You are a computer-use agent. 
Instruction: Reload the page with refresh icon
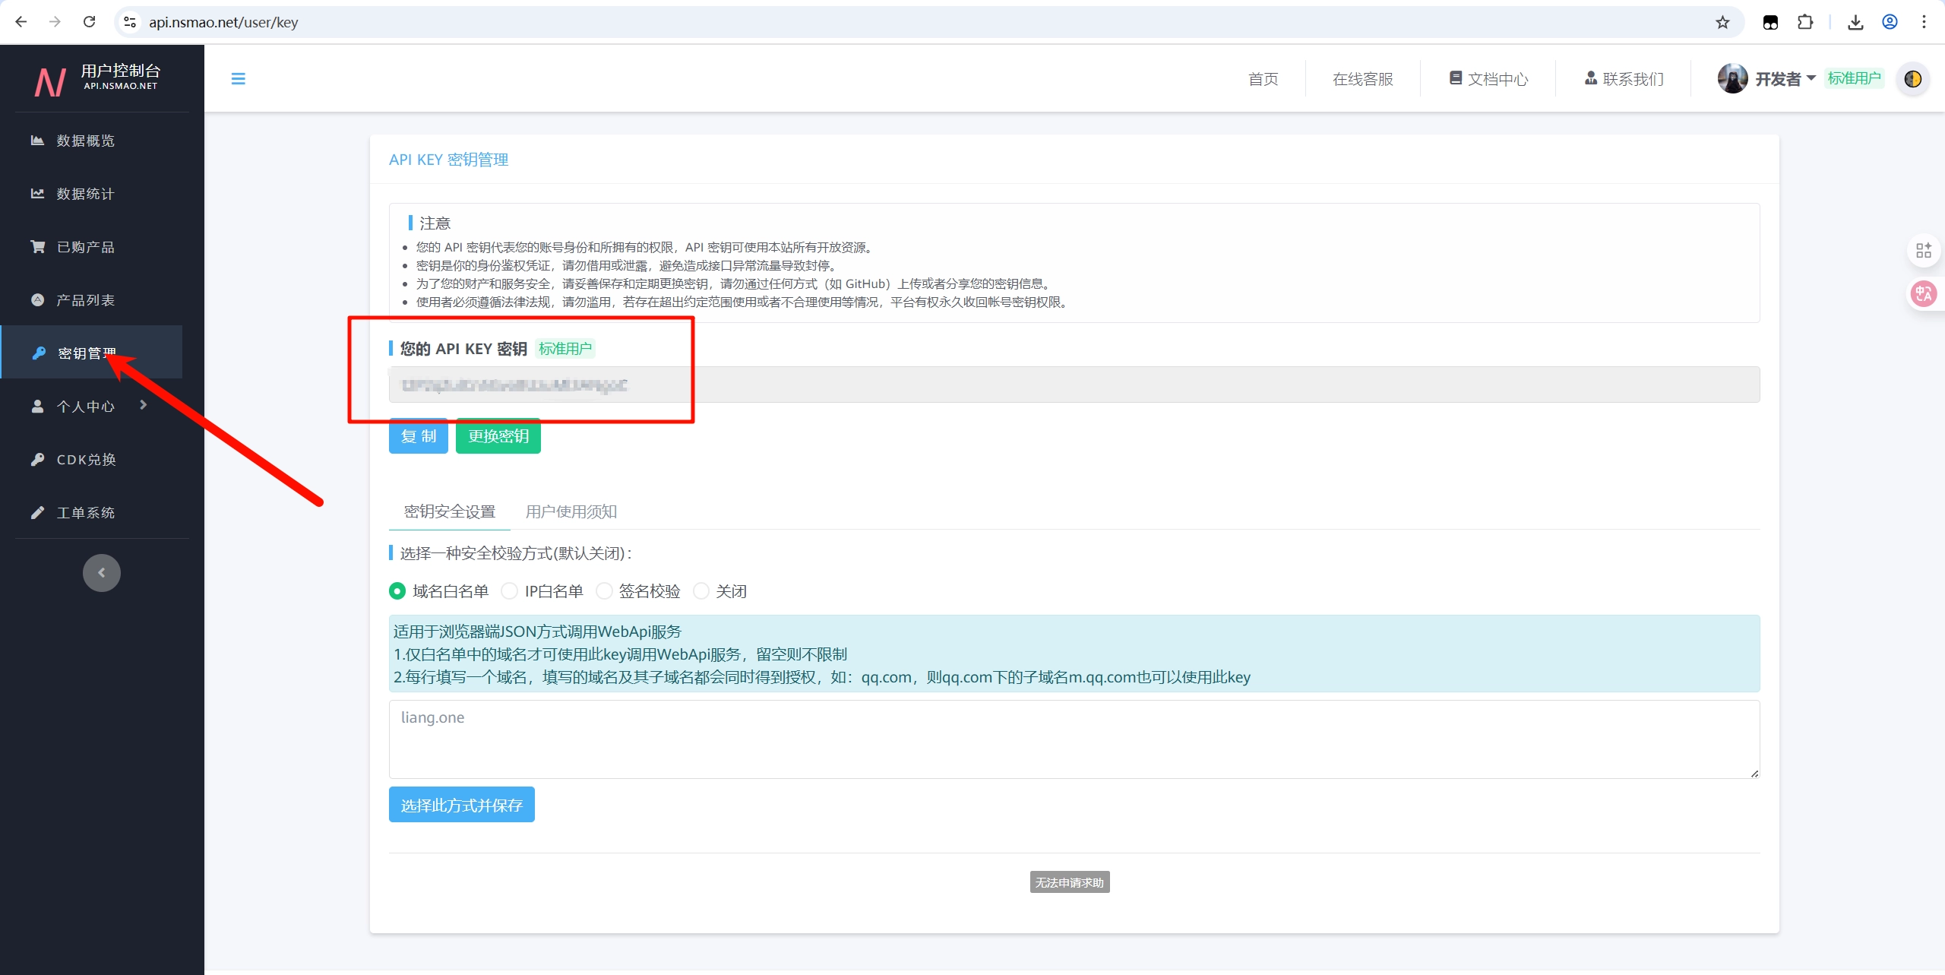89,22
